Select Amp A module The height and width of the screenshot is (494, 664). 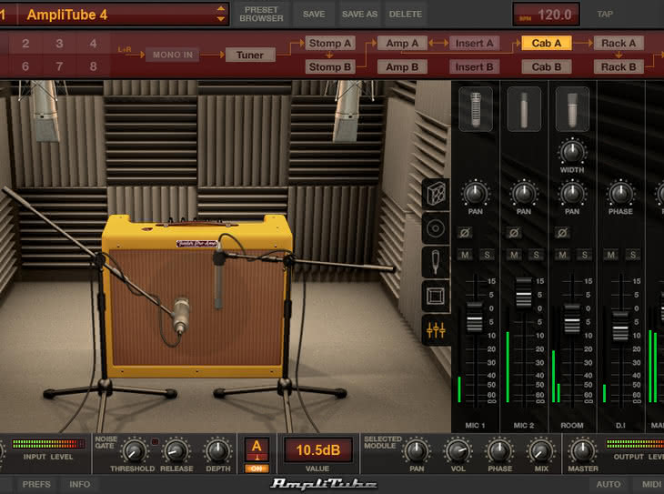point(402,44)
